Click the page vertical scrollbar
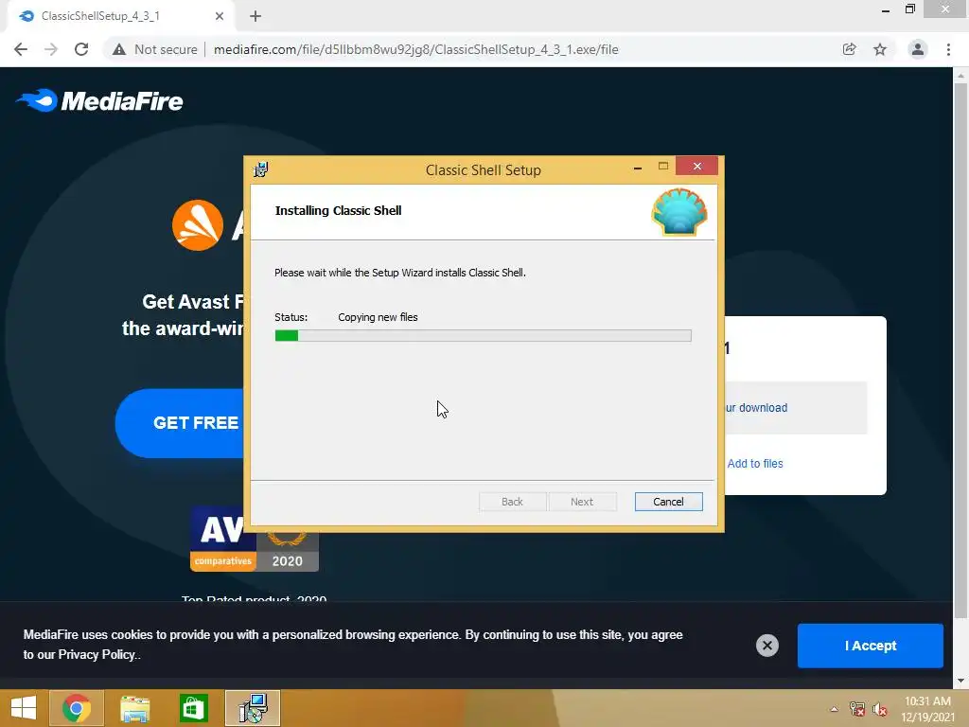 (x=960, y=349)
